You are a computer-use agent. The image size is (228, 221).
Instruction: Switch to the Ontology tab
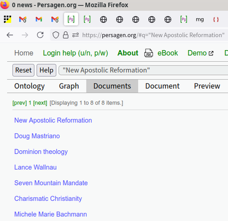29,86
